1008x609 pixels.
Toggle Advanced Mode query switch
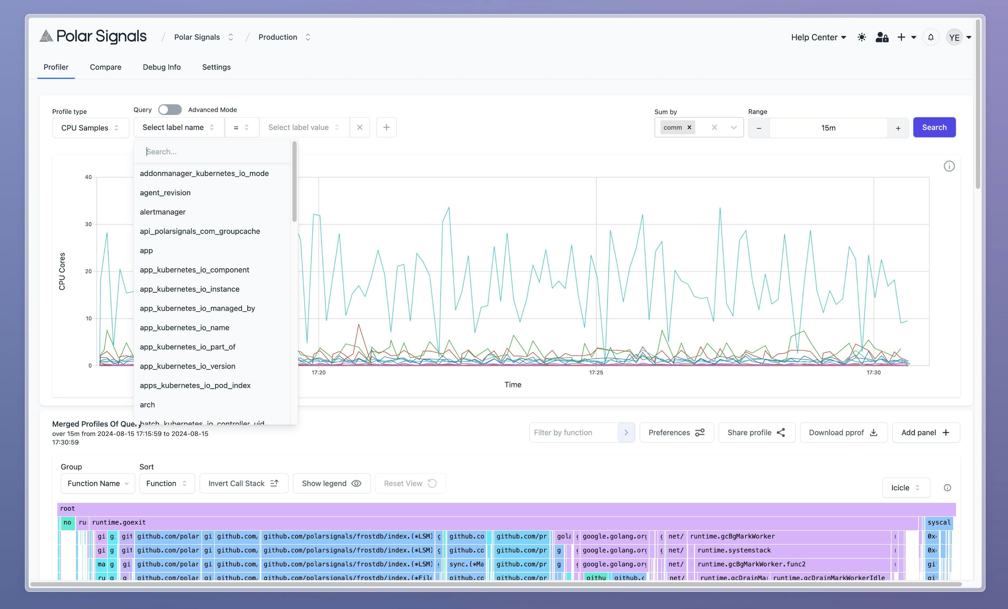pos(170,110)
